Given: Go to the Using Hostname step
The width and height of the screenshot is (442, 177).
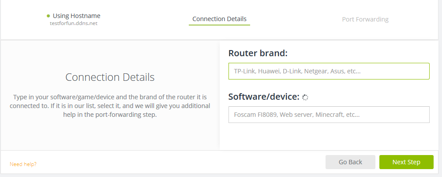Looking at the screenshot, I should tap(76, 16).
